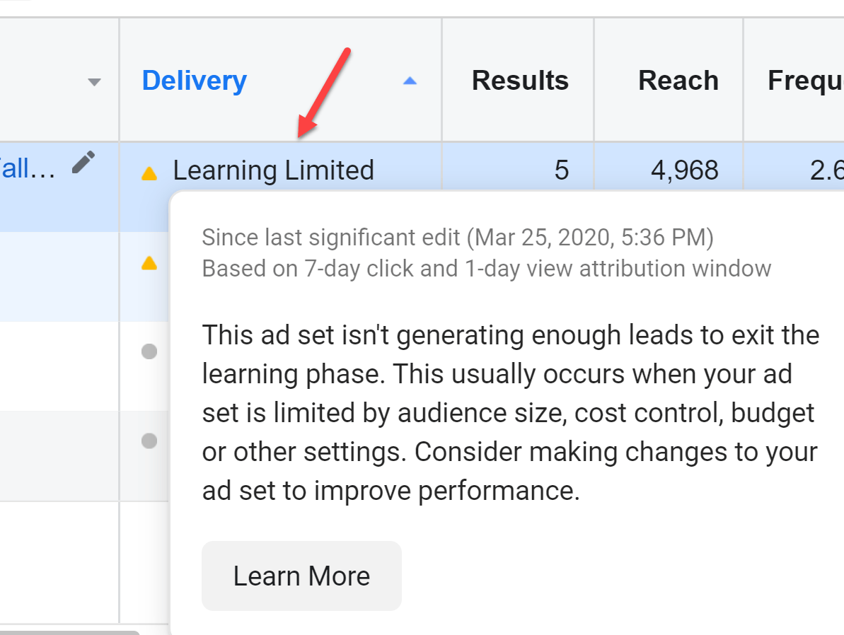
Task: Click the gray status dot in the third row
Action: 149,351
